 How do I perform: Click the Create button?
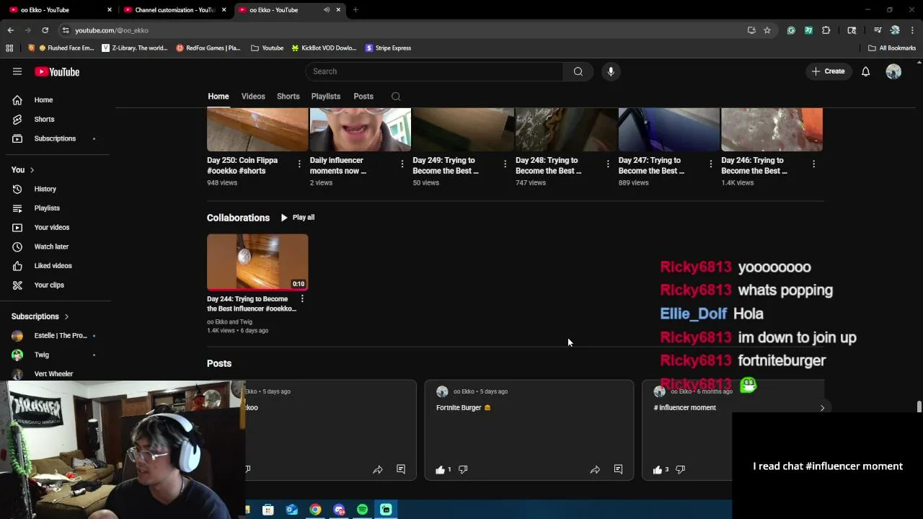pos(828,71)
